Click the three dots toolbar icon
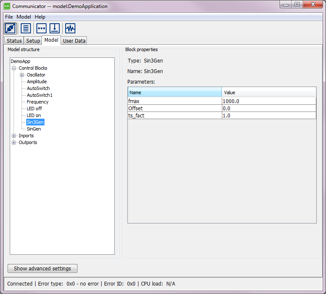 [x=41, y=28]
